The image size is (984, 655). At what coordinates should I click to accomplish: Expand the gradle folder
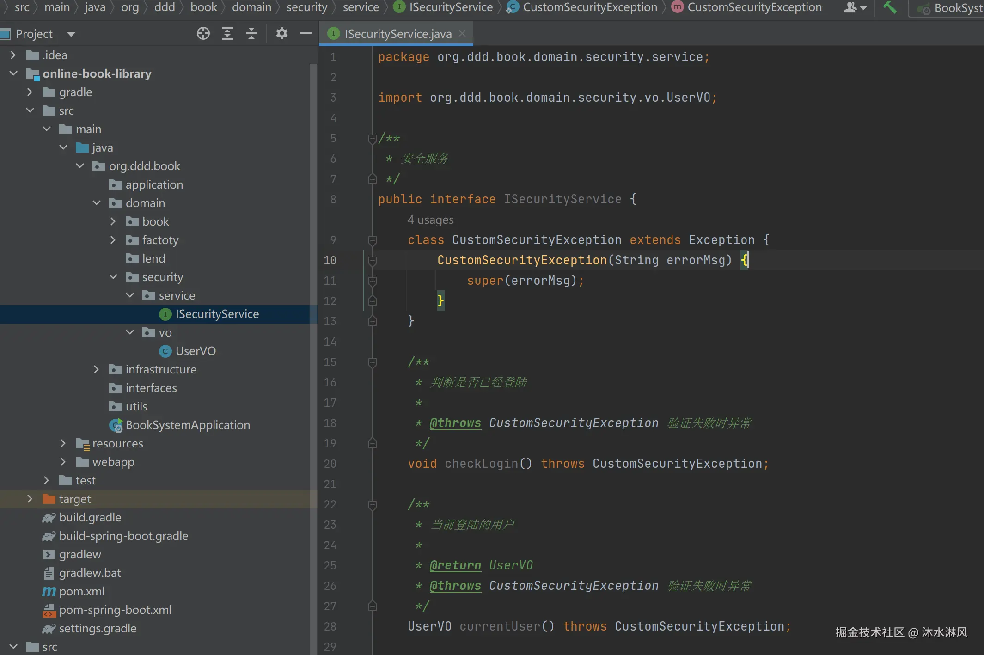click(x=30, y=92)
